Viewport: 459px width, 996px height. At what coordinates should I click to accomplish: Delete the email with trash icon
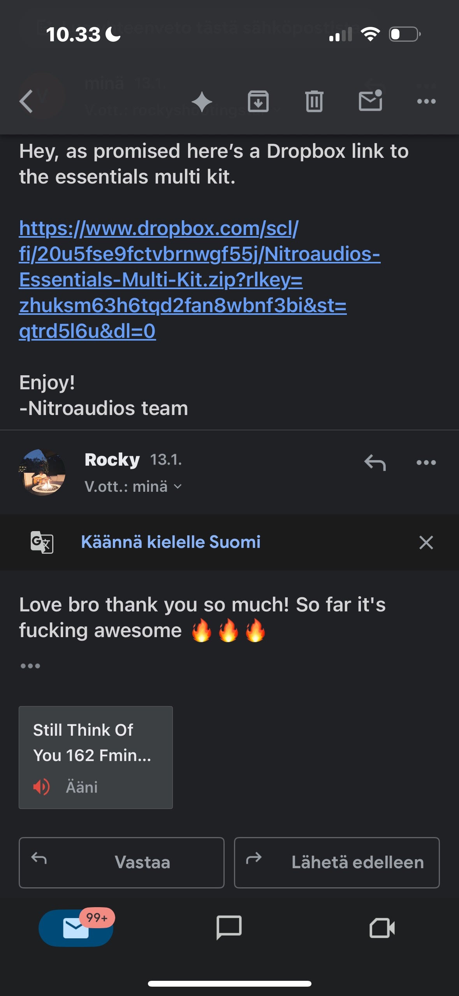[x=314, y=101]
